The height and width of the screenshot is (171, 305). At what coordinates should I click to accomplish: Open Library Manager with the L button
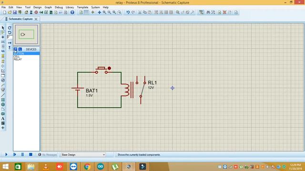pyautogui.click(x=20, y=49)
